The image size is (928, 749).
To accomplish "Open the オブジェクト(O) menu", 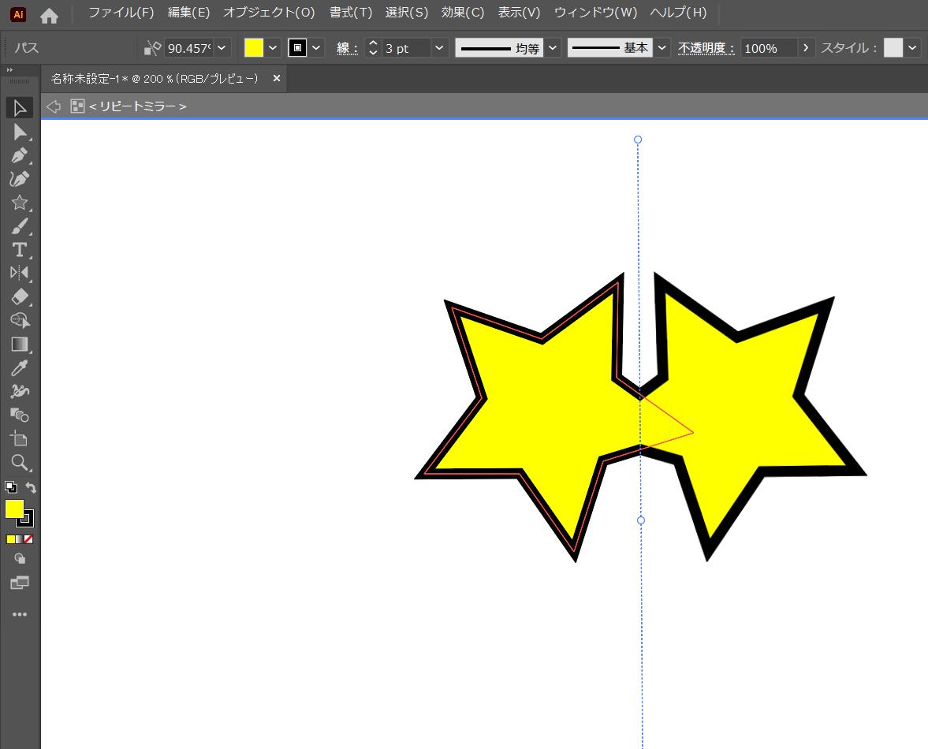I will pyautogui.click(x=268, y=13).
